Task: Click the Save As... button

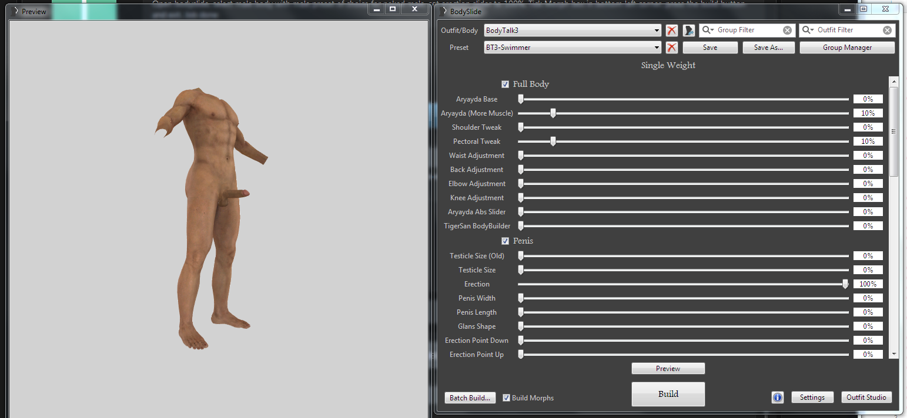Action: 768,48
